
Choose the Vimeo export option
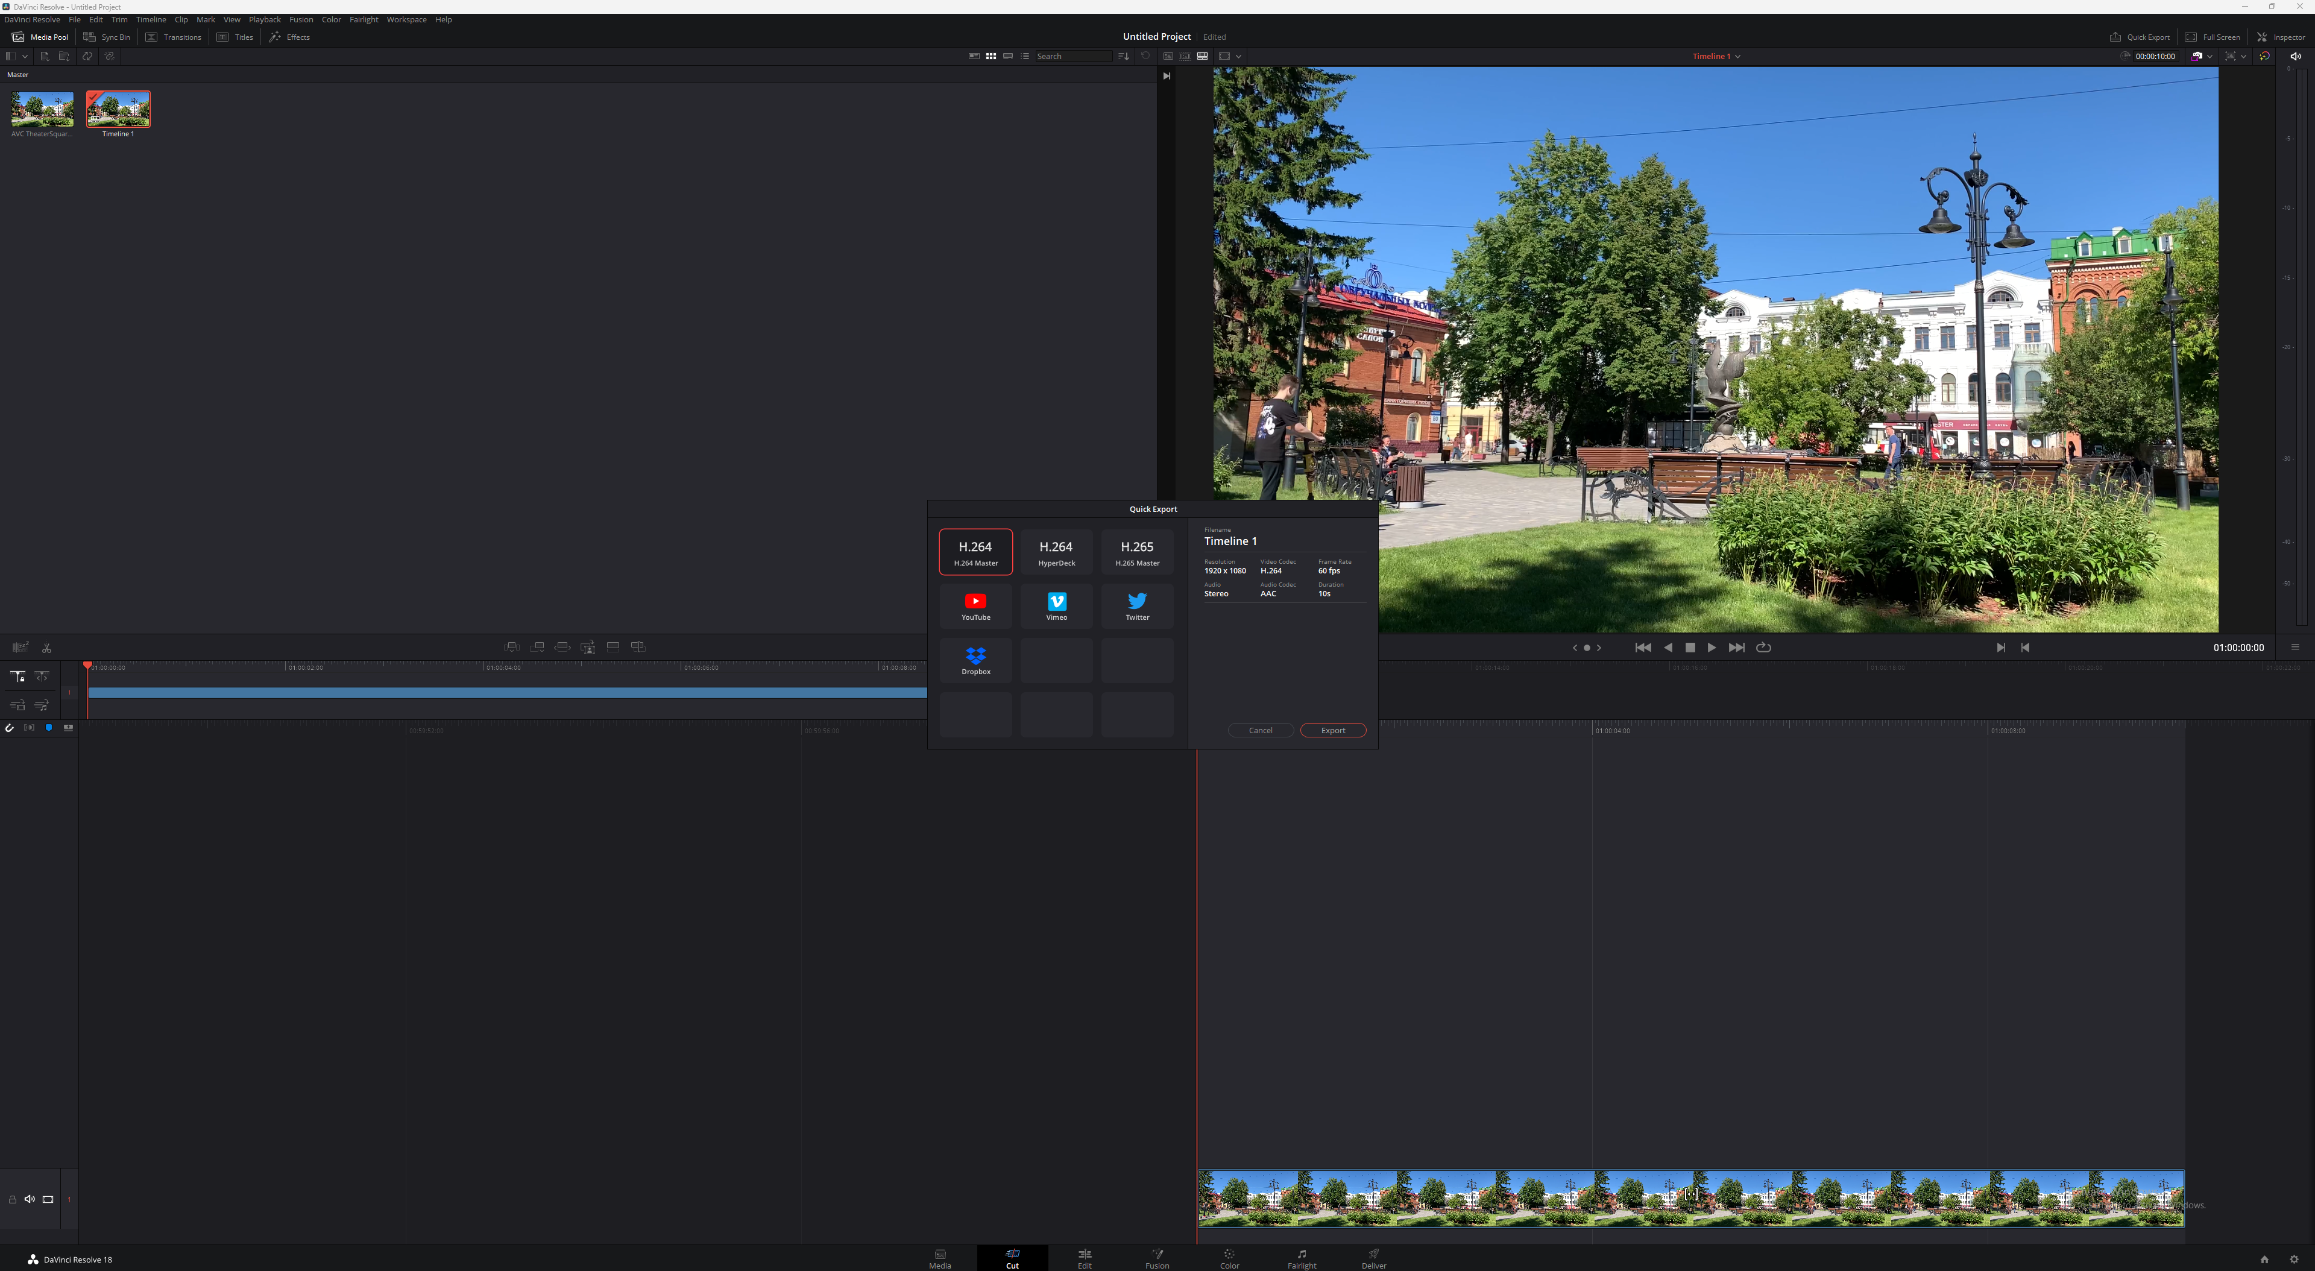tap(1056, 606)
